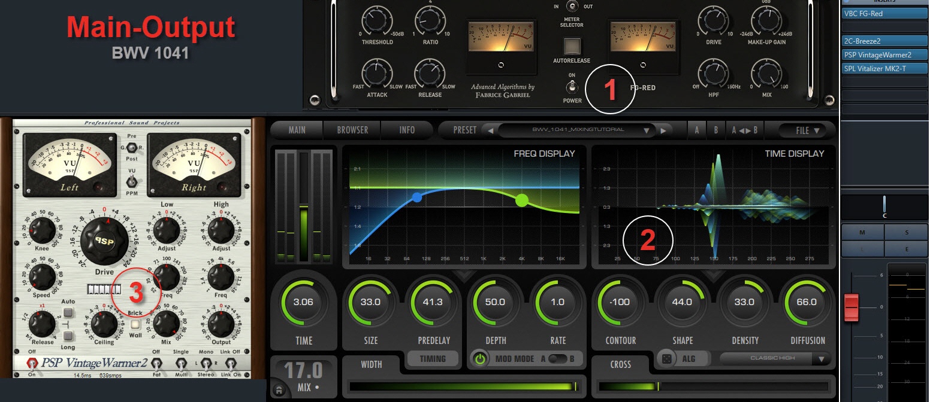
Task: Toggle the Brick Wall button
Action: 135,325
